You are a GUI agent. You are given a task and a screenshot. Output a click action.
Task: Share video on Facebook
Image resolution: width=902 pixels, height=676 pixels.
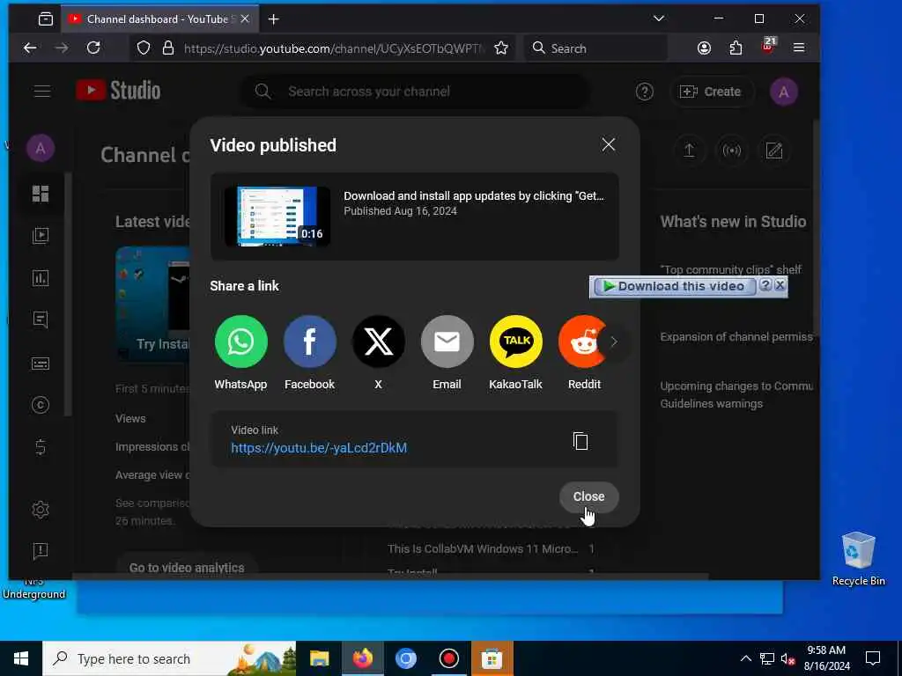(x=309, y=342)
